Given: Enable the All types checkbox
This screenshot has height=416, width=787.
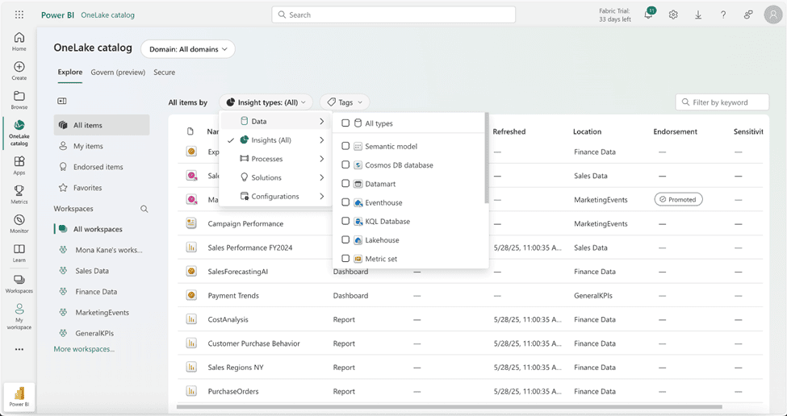Looking at the screenshot, I should tap(345, 123).
